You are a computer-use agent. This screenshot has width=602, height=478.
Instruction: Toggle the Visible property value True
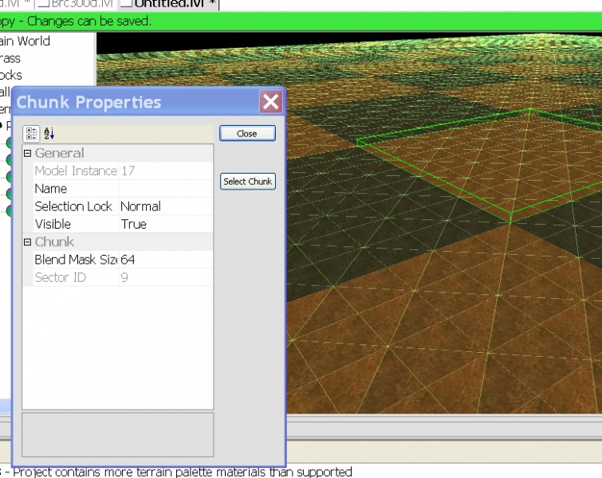pyautogui.click(x=165, y=225)
